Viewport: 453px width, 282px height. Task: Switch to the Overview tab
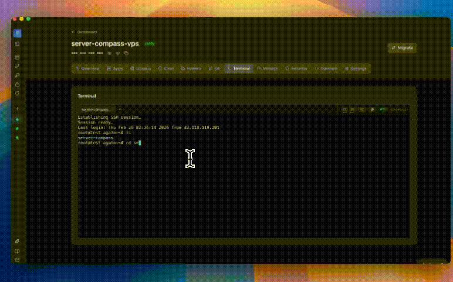point(87,69)
